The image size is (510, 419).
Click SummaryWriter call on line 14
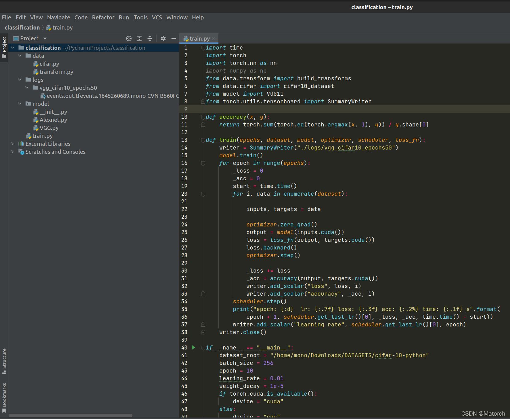point(272,148)
